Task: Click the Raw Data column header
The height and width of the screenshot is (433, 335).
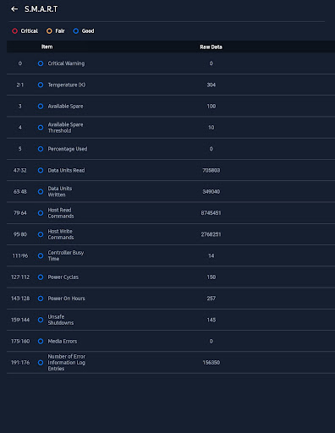Action: coord(211,47)
